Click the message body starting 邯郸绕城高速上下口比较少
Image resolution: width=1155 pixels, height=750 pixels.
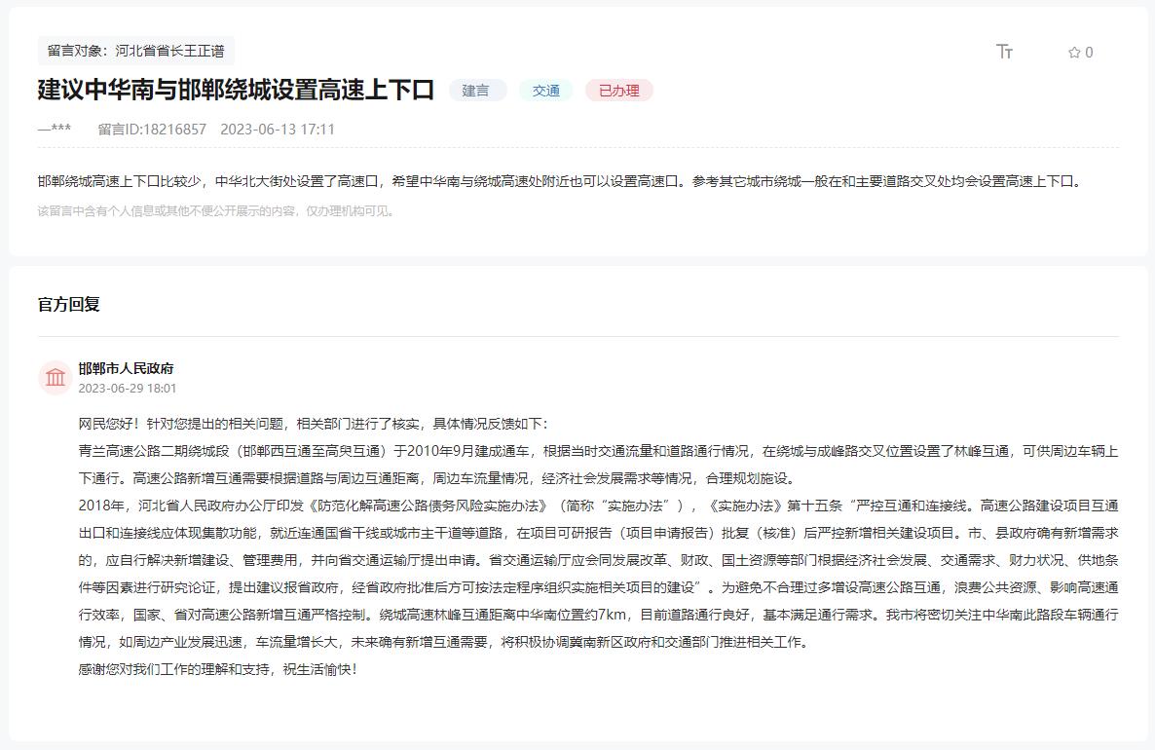point(562,181)
